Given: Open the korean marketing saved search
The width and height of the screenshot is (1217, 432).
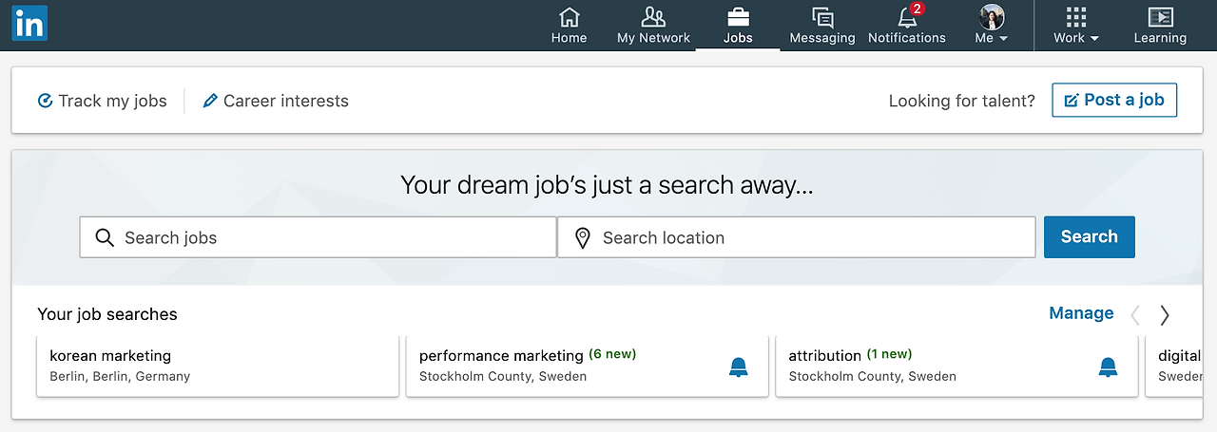Looking at the screenshot, I should point(217,365).
